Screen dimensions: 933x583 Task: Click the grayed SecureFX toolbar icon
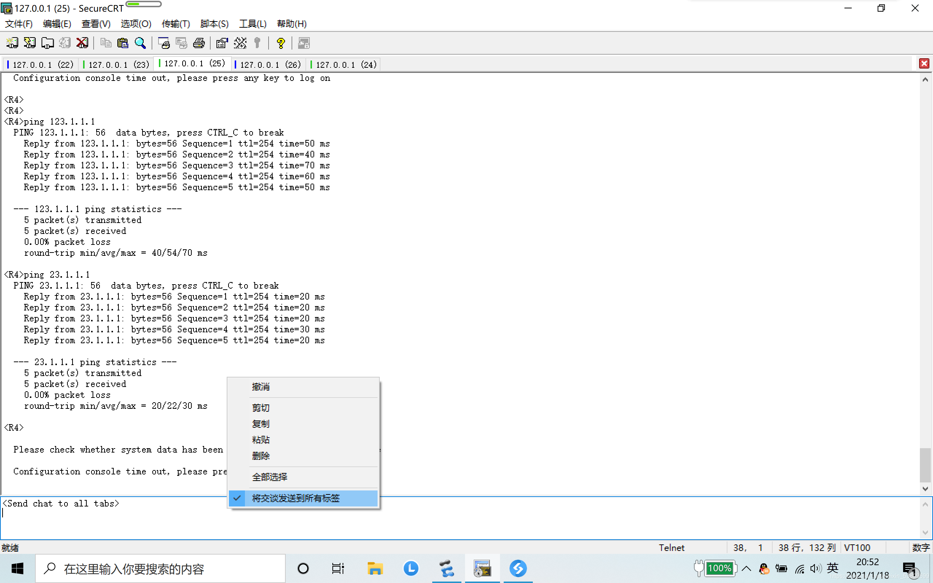click(x=304, y=43)
